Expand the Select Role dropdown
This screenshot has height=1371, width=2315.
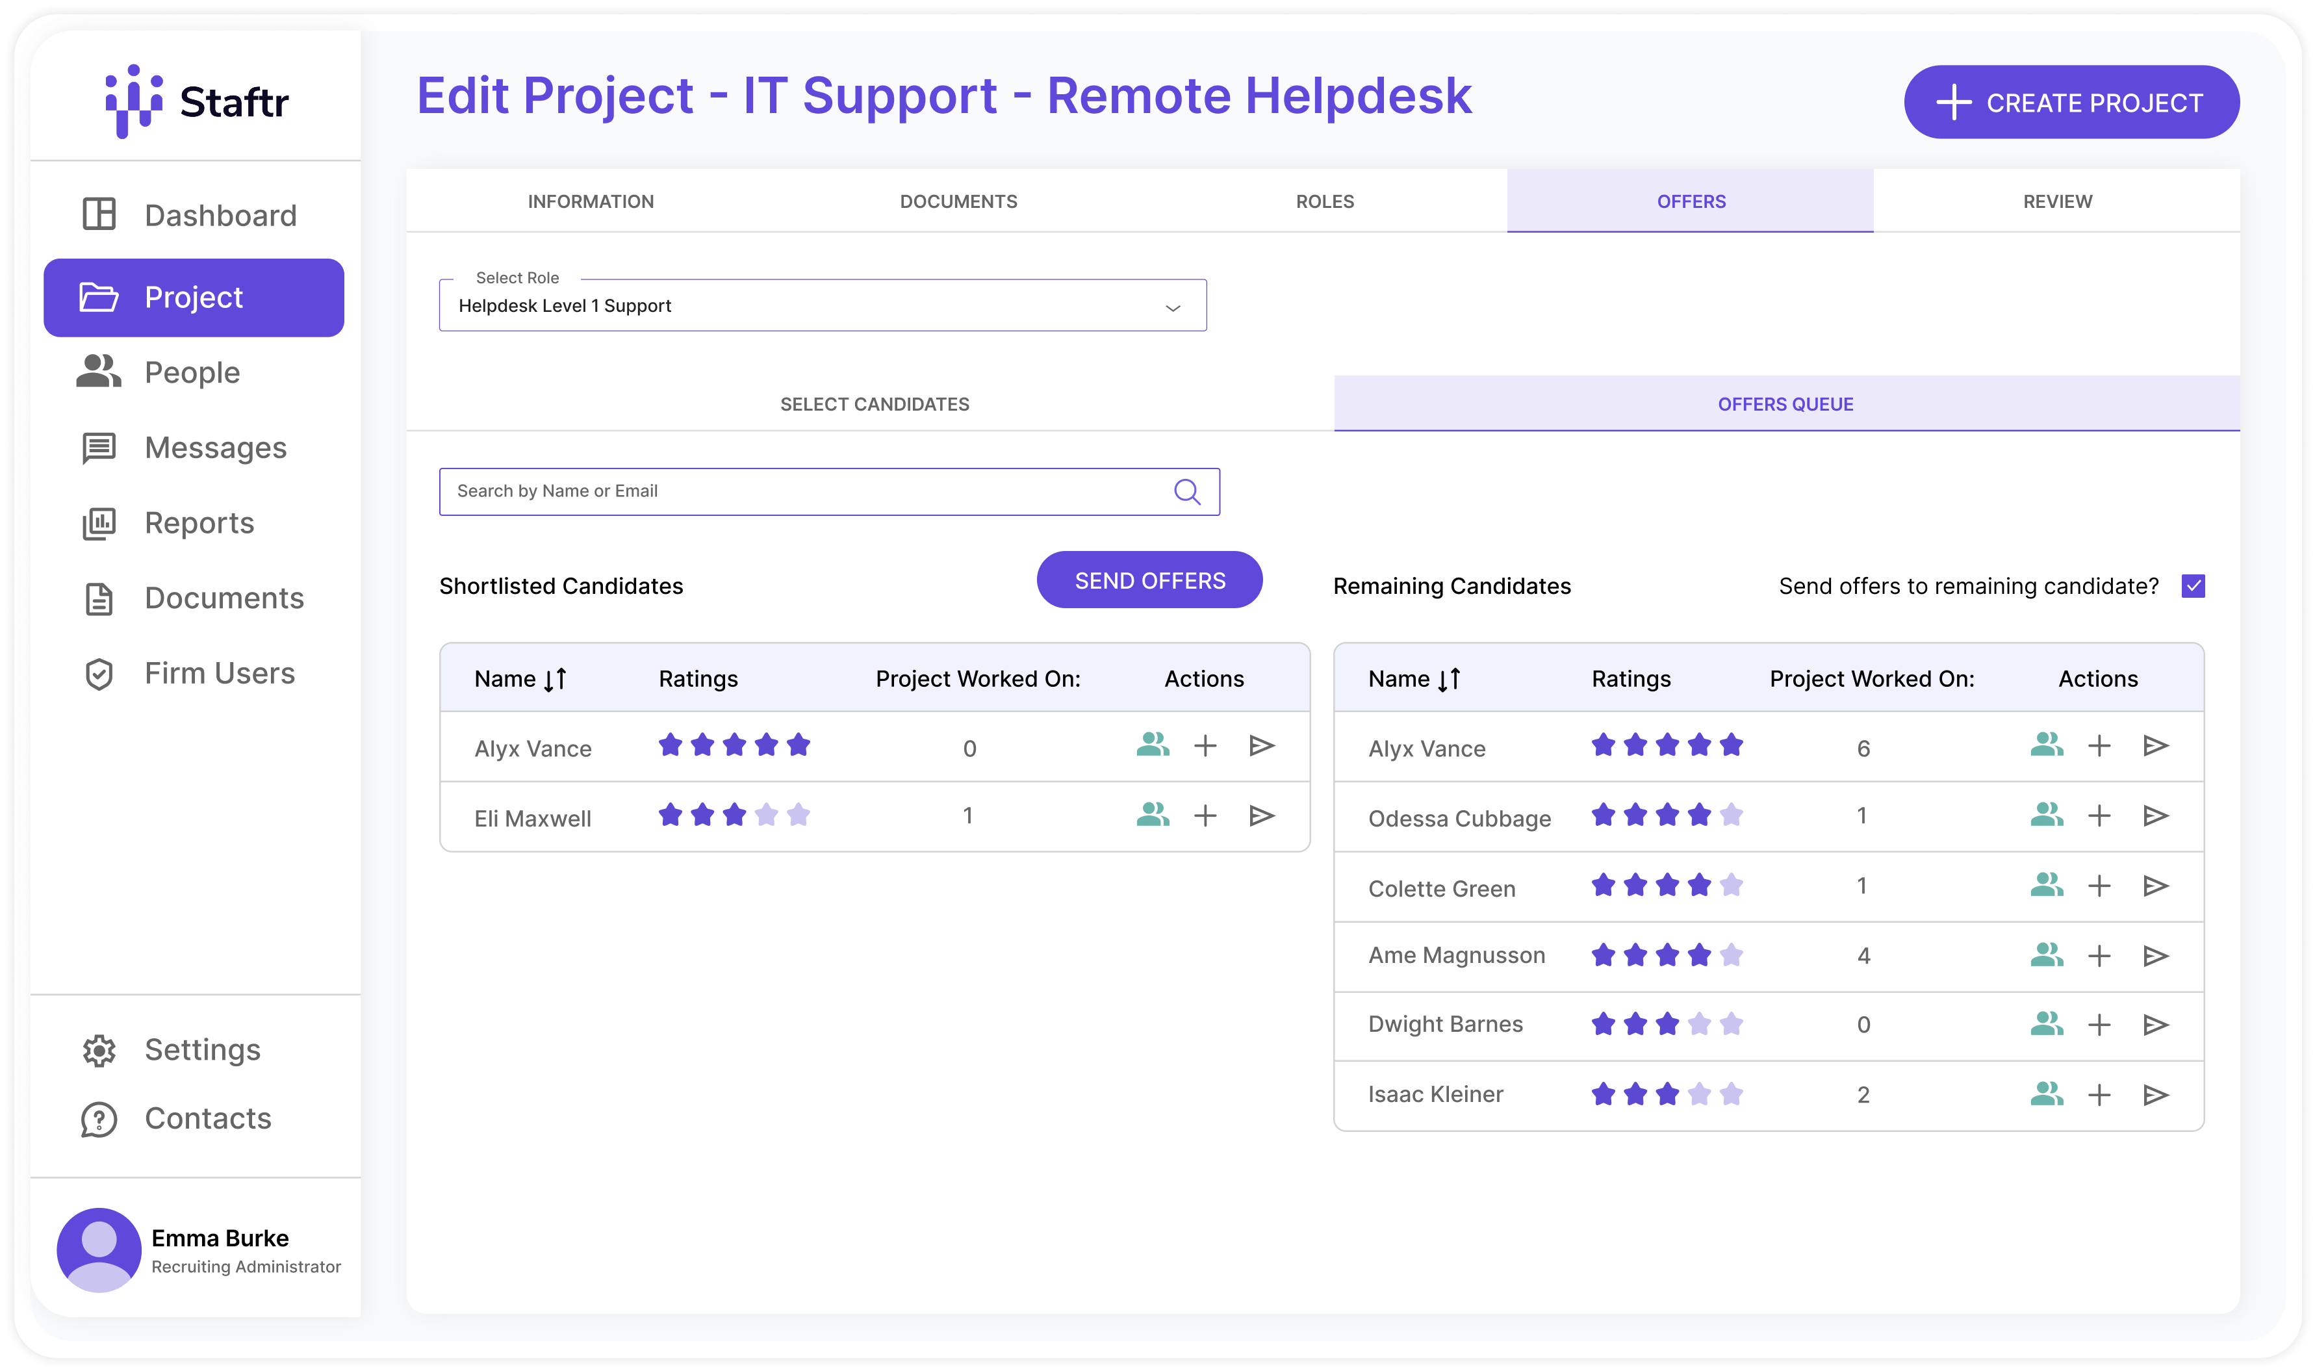tap(1172, 307)
